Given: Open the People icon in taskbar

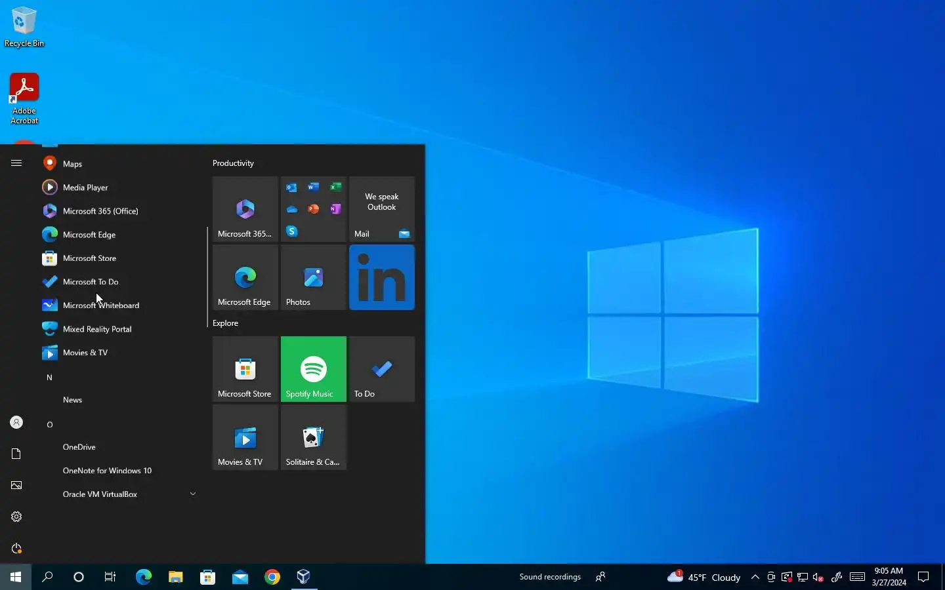Looking at the screenshot, I should click(x=600, y=577).
